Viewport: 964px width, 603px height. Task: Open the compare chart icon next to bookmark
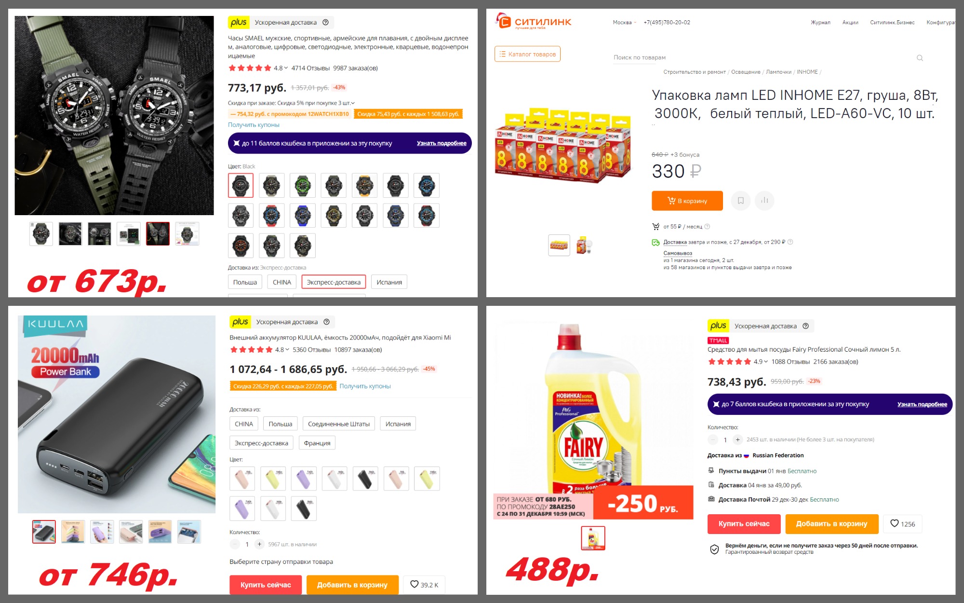click(764, 201)
